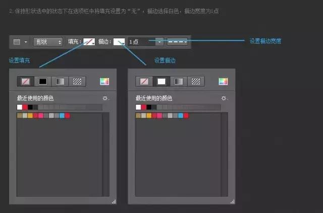This screenshot has width=323, height=213.
Task: Open the color picker in stroke panel
Action: [223, 82]
